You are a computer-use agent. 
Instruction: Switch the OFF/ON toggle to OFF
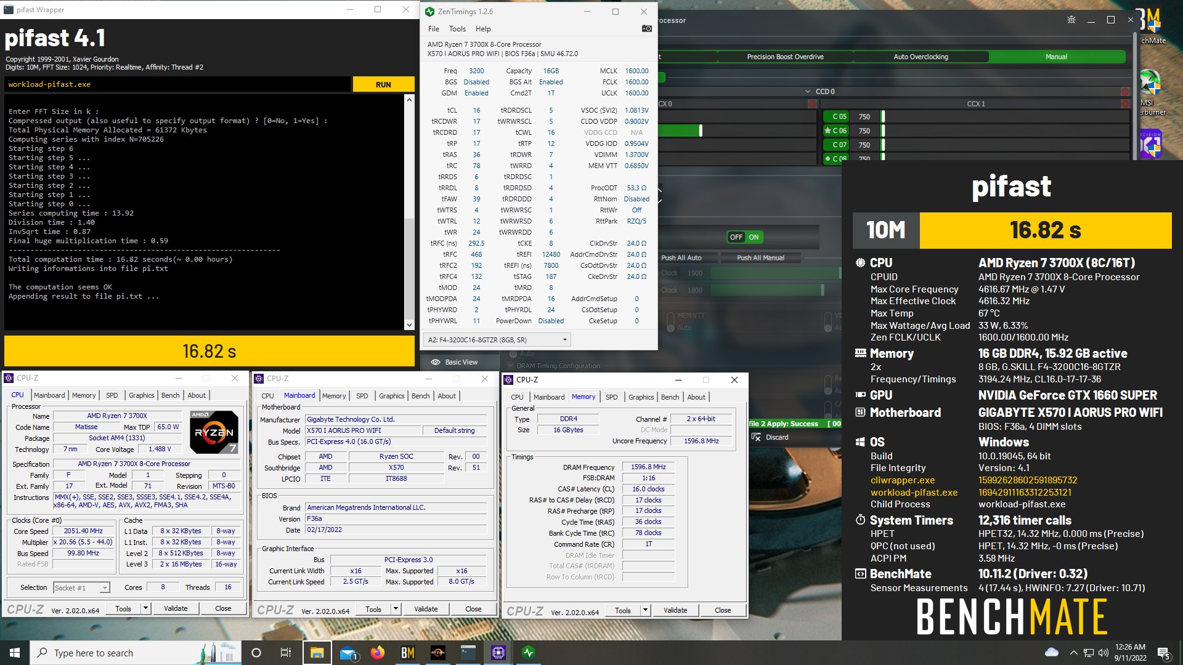(736, 237)
